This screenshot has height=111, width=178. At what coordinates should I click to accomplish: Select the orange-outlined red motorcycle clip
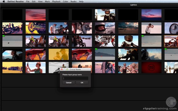[x=171, y=41]
